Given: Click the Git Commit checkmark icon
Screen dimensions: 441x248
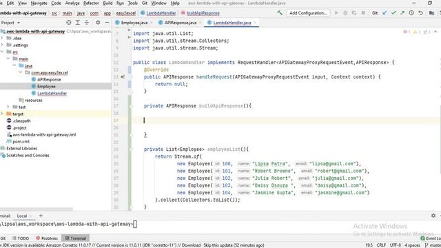Looking at the screenshot, I should click(x=393, y=13).
